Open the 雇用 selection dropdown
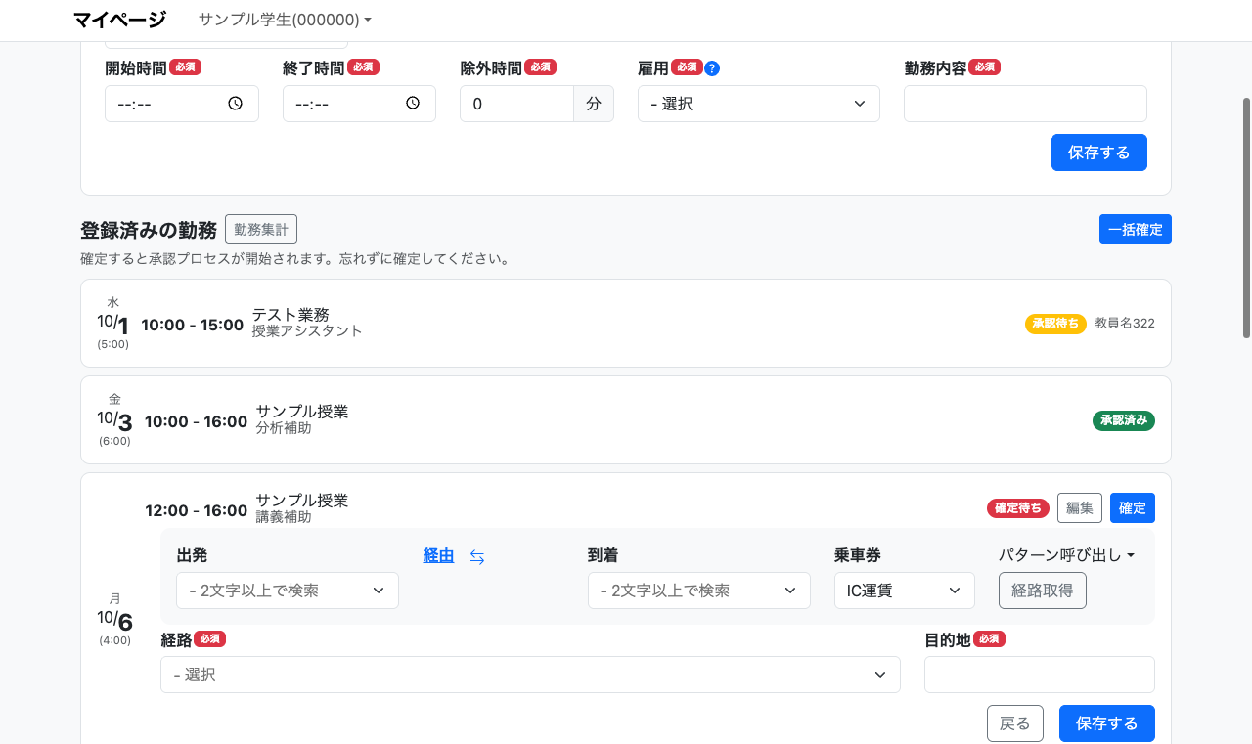Viewport: 1252px width, 744px height. [758, 104]
